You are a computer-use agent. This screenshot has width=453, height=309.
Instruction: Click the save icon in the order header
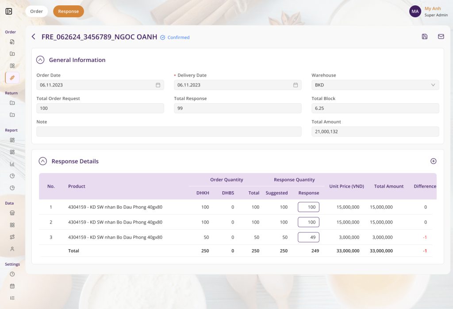pos(425,37)
